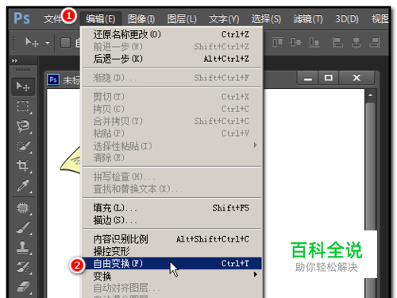Click the 拼写检查 menu entry
The image size is (397, 298).
pyautogui.click(x=172, y=176)
